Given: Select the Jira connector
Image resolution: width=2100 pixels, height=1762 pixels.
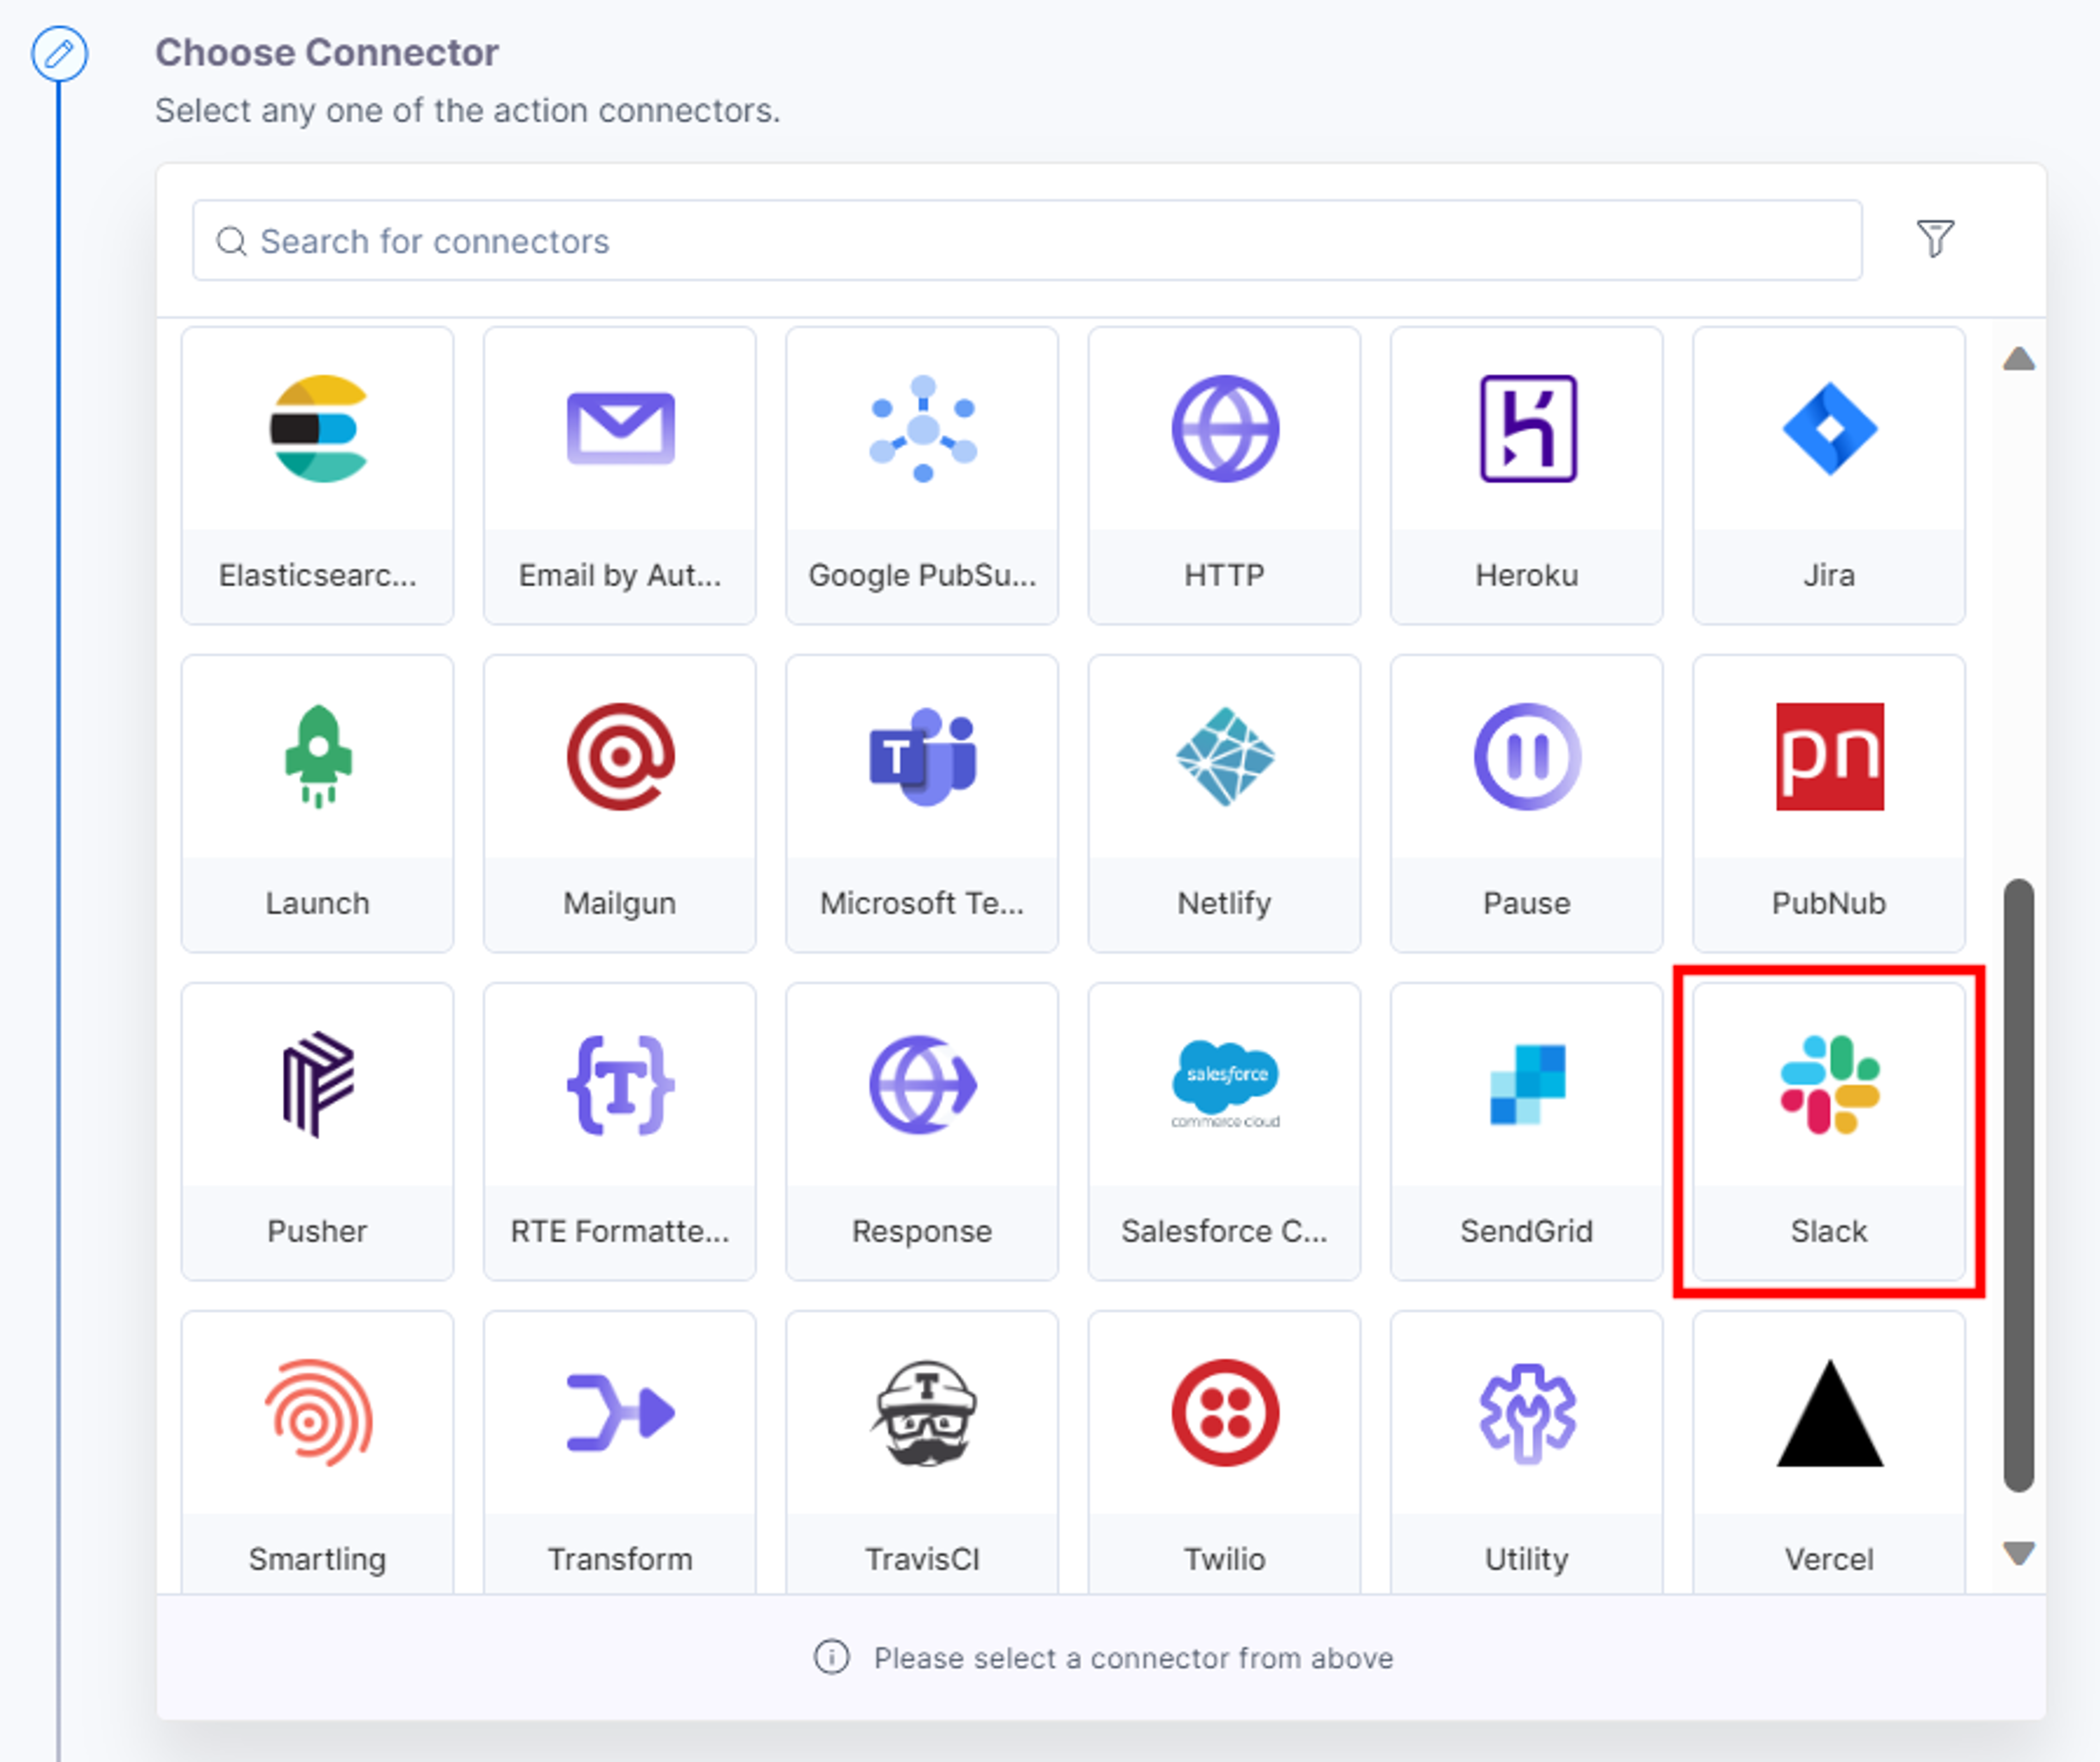Looking at the screenshot, I should [1829, 475].
